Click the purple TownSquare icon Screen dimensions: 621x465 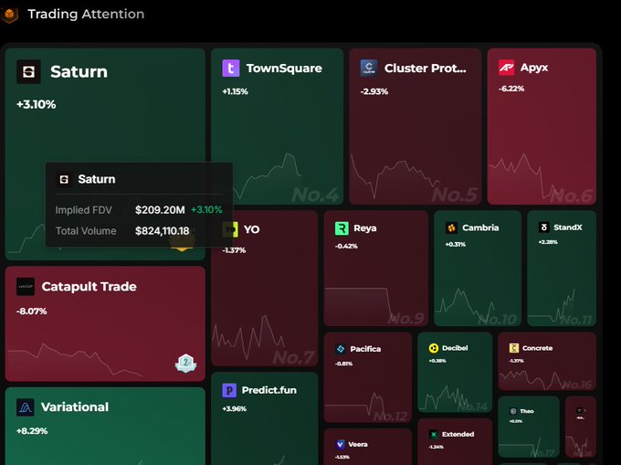click(231, 69)
